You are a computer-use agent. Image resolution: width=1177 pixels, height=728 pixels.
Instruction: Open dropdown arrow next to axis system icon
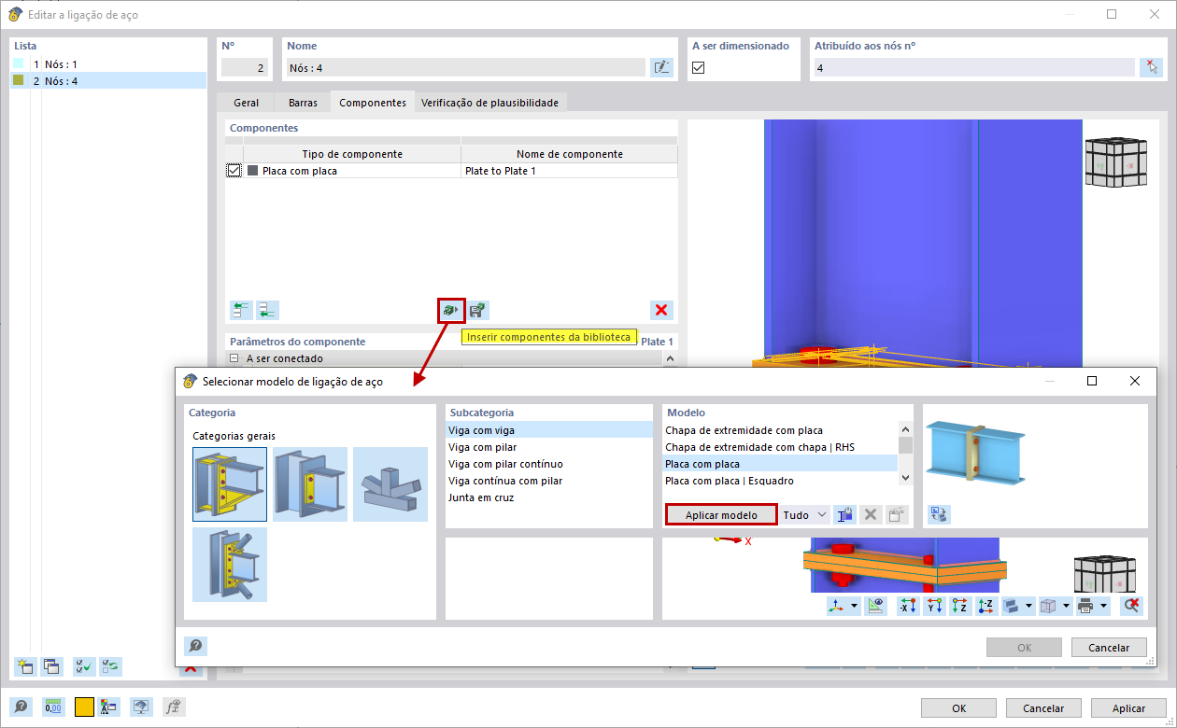pyautogui.click(x=855, y=606)
